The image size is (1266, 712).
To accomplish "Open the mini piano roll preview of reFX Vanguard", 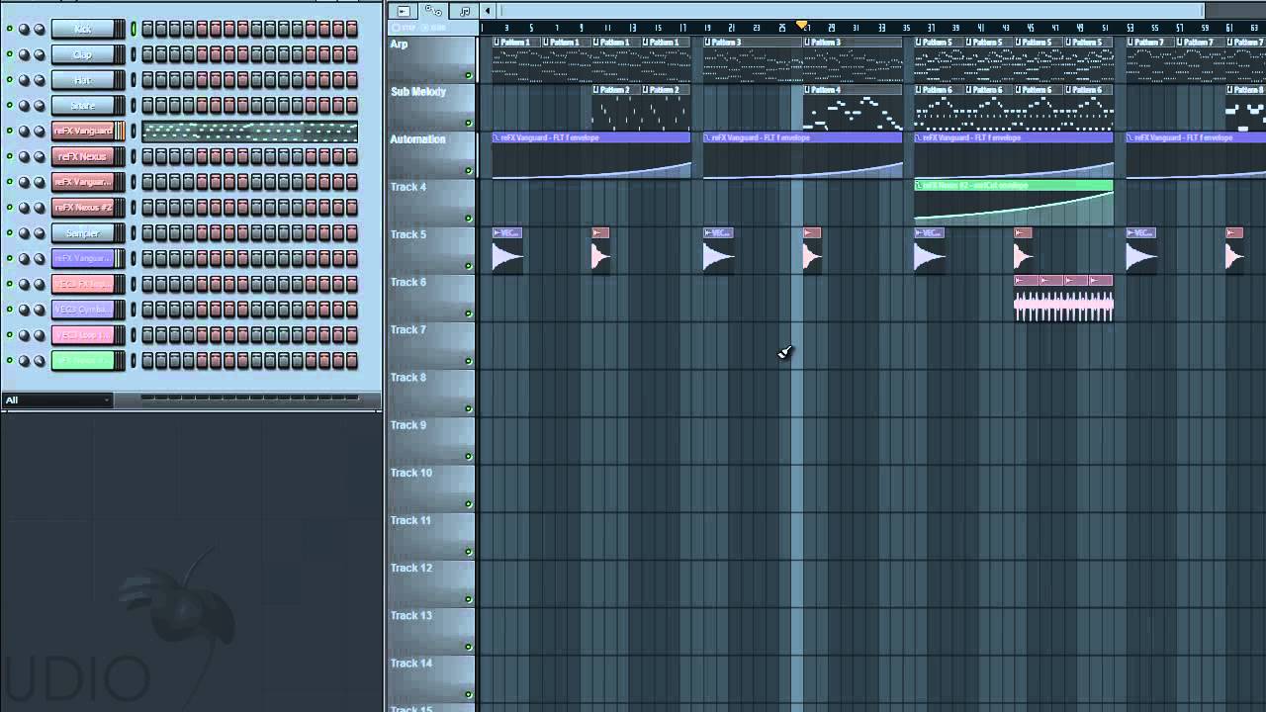I will (249, 132).
